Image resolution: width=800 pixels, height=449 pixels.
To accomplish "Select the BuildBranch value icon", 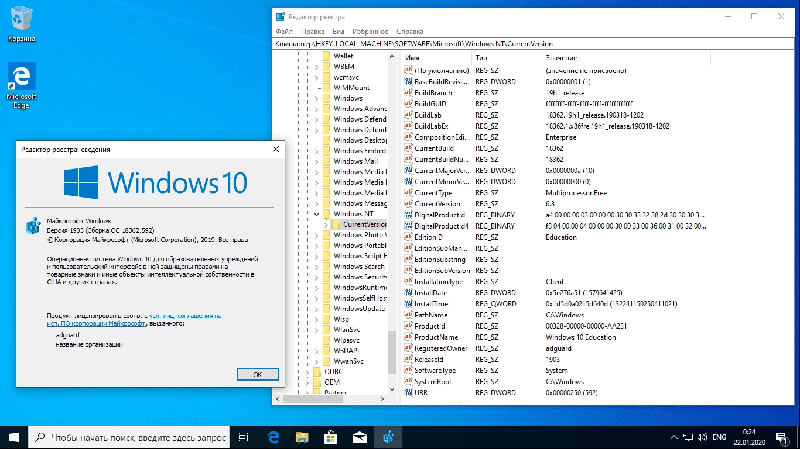I will (409, 92).
